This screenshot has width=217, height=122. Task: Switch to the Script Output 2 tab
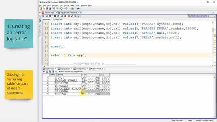[x=81, y=69]
